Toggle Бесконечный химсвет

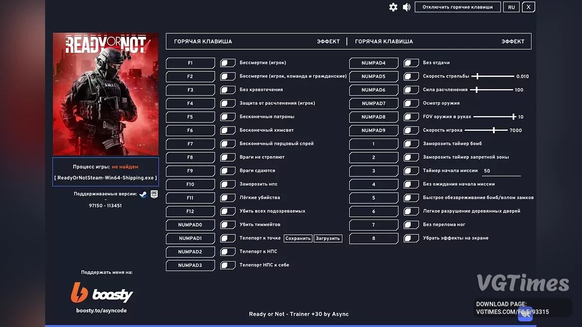point(227,130)
